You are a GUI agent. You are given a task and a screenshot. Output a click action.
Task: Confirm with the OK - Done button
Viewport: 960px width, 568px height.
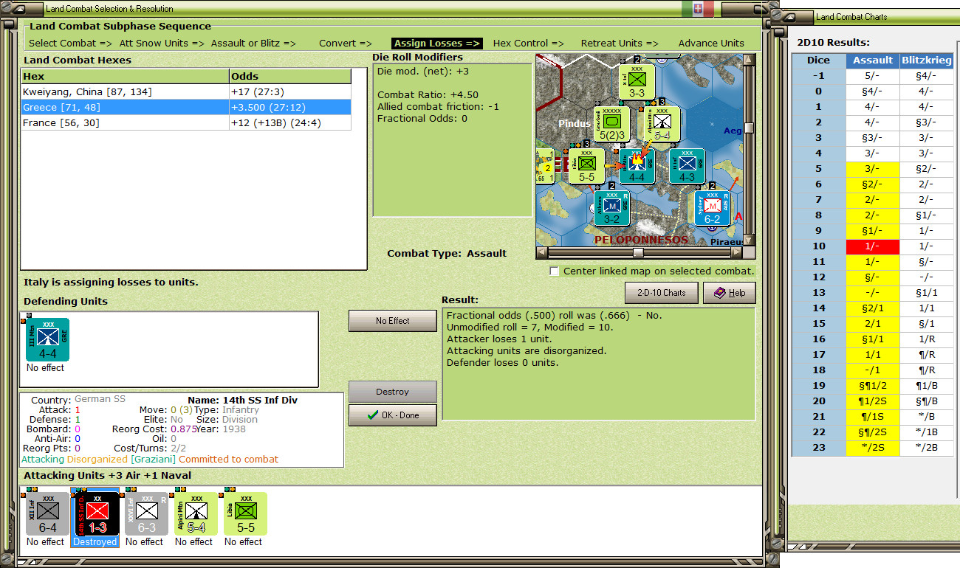pyautogui.click(x=393, y=415)
